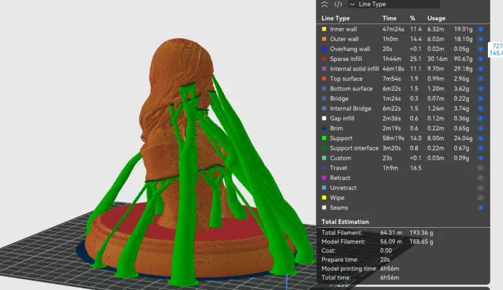Toggle Brim visibility eye
Image resolution: width=503 pixels, height=290 pixels.
coord(480,128)
